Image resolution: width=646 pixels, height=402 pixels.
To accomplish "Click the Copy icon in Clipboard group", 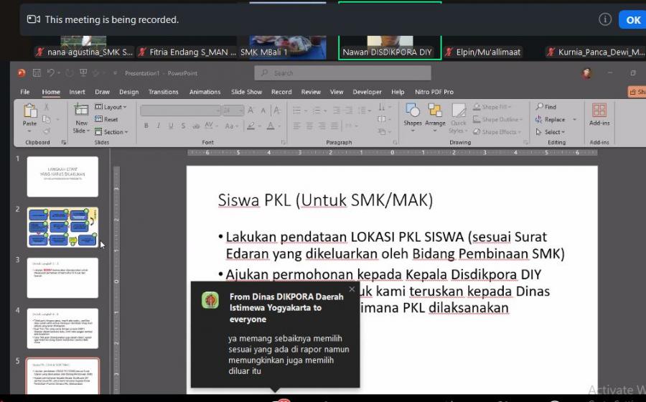I will 46,119.
